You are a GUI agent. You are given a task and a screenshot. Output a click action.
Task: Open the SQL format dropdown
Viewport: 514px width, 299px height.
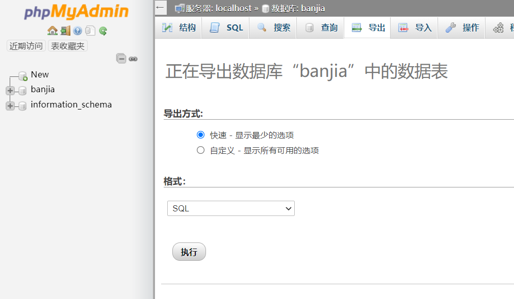coord(230,208)
